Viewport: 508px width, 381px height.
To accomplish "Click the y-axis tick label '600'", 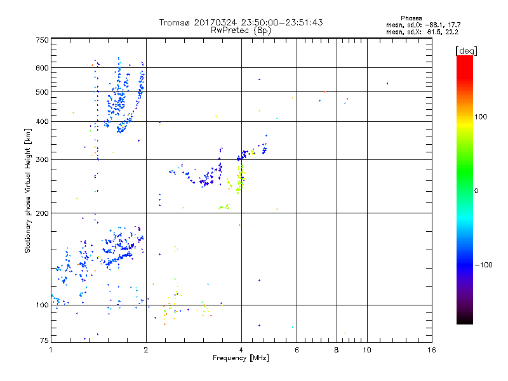I will pyautogui.click(x=42, y=68).
